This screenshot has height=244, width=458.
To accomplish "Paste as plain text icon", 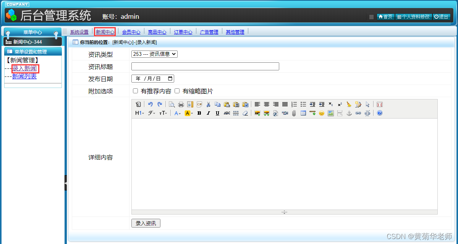I will [x=236, y=104].
